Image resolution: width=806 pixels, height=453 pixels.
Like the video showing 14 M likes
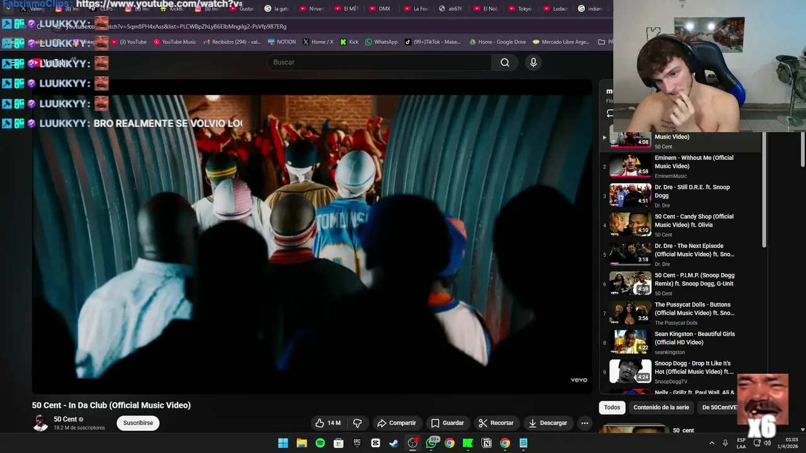click(x=328, y=423)
